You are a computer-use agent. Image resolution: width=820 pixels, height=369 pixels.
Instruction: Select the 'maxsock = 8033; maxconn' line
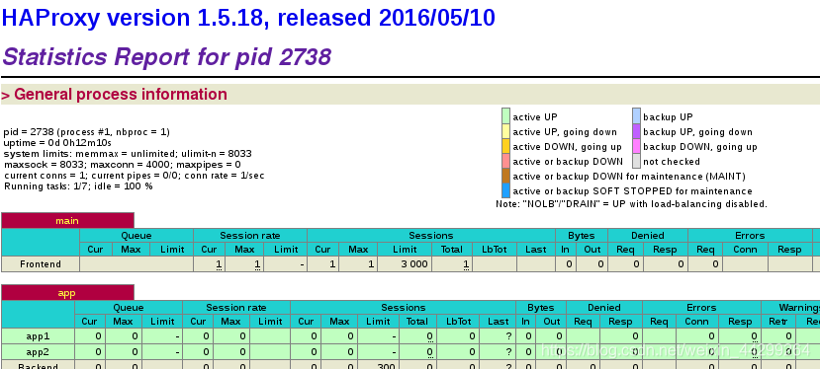click(123, 165)
